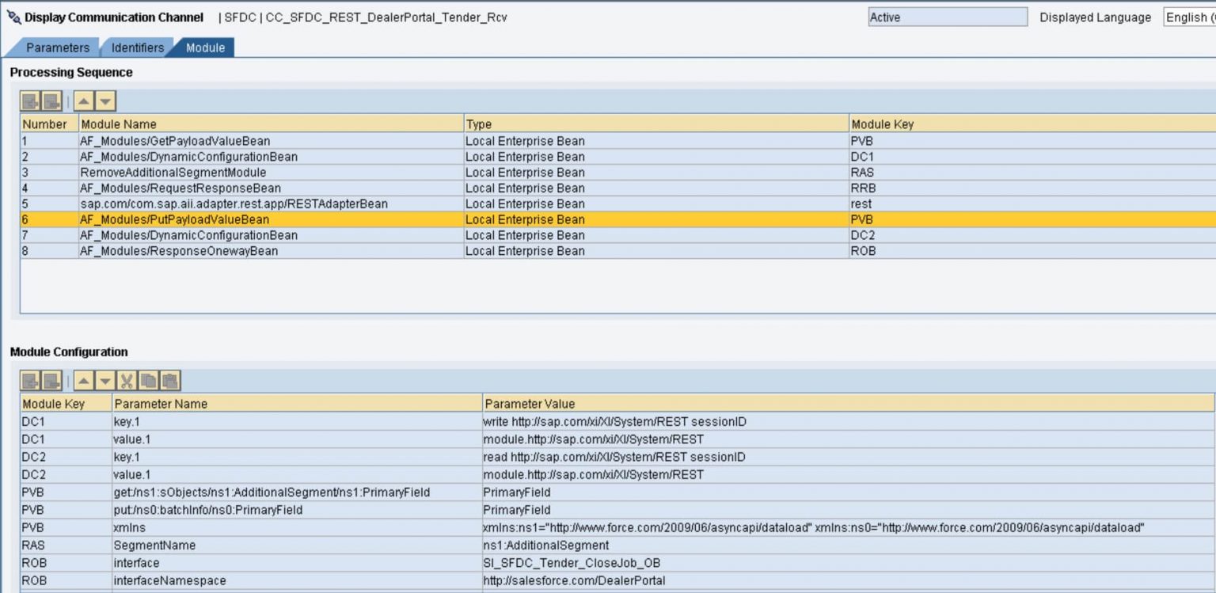Click delete row icon in Module Configuration toolbar
This screenshot has width=1216, height=593.
(x=51, y=381)
